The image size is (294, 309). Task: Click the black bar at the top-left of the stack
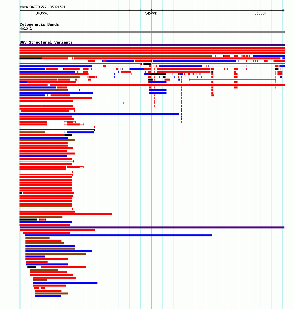(31, 58)
